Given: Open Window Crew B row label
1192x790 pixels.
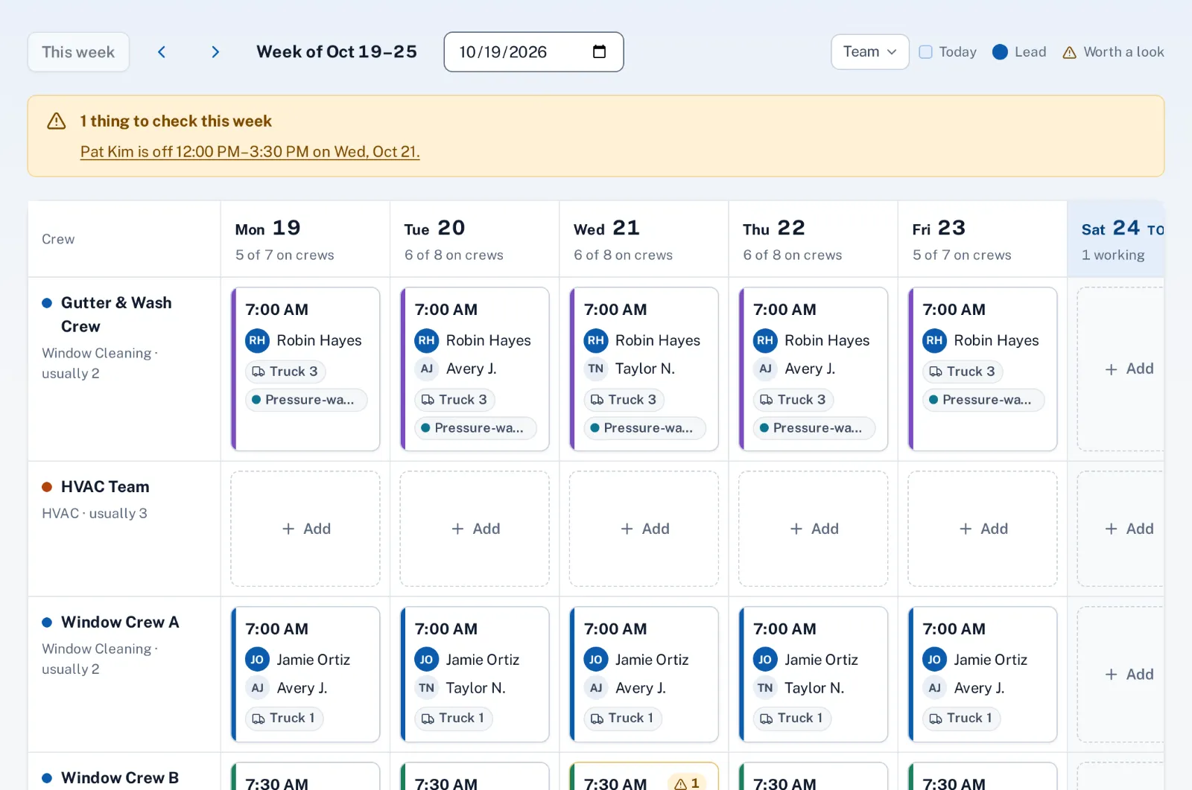Looking at the screenshot, I should [x=120, y=778].
